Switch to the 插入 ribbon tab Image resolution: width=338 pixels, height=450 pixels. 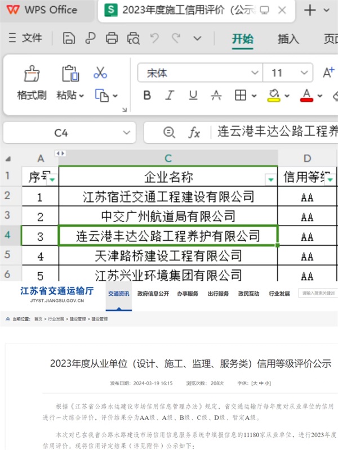[288, 39]
